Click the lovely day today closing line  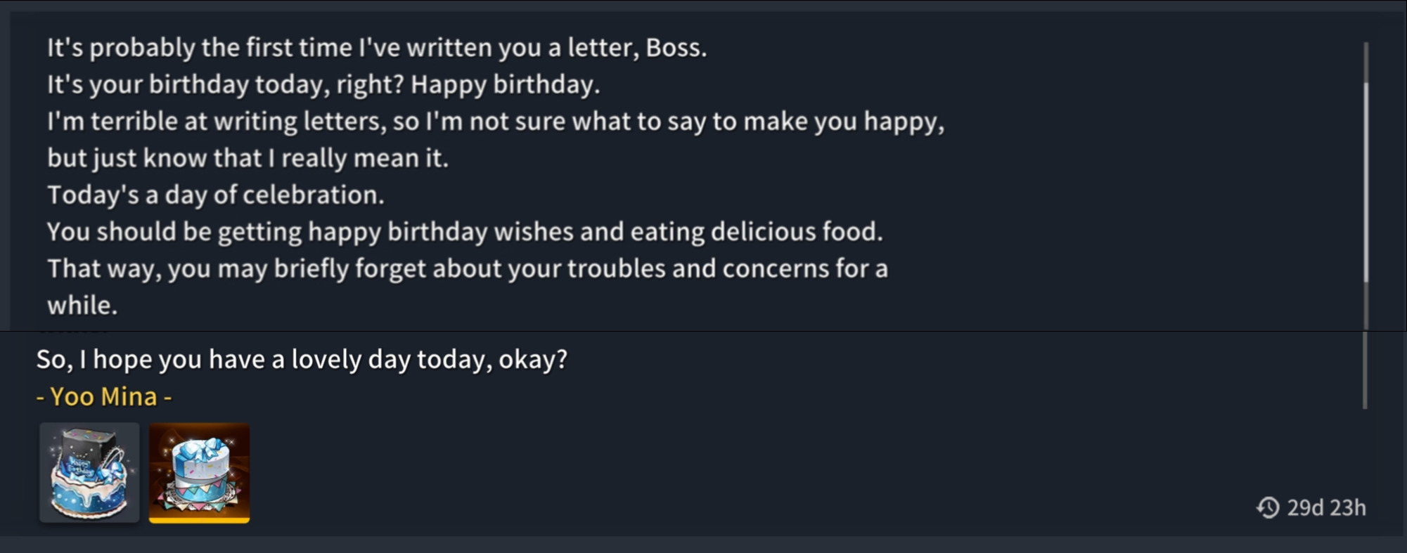click(x=302, y=359)
